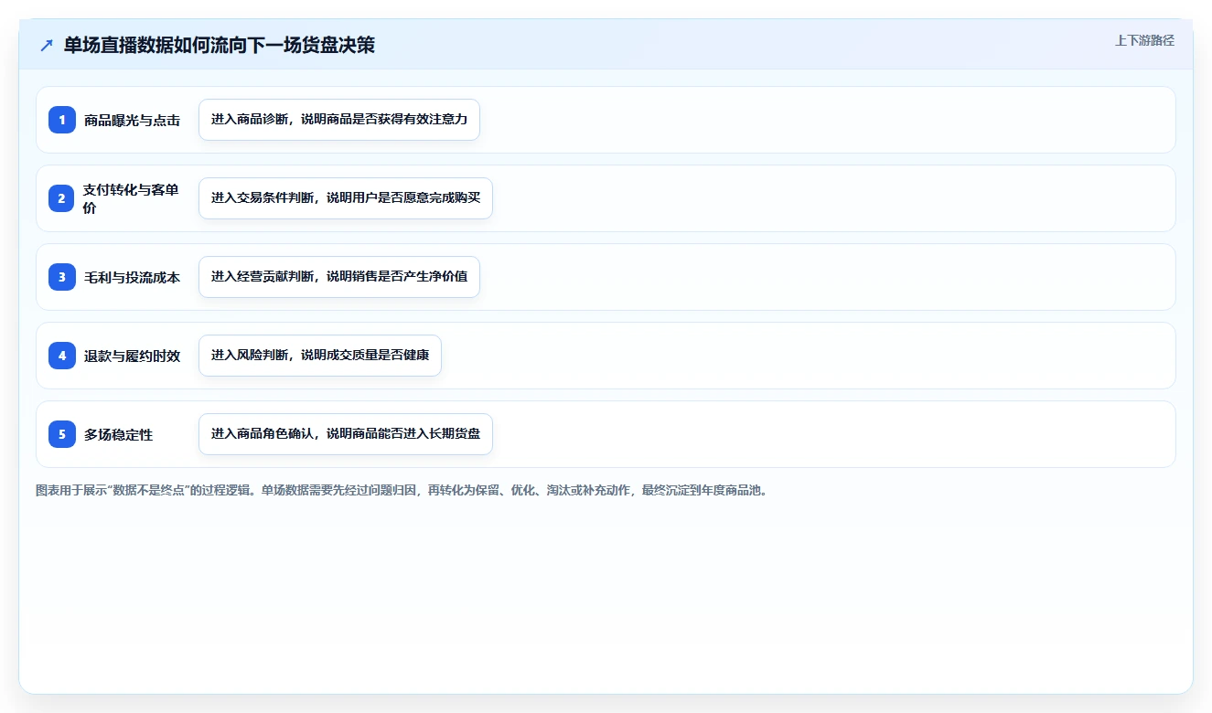Viewport: 1212px width, 713px height.
Task: Click the 多场稳定性 label
Action: (x=119, y=435)
